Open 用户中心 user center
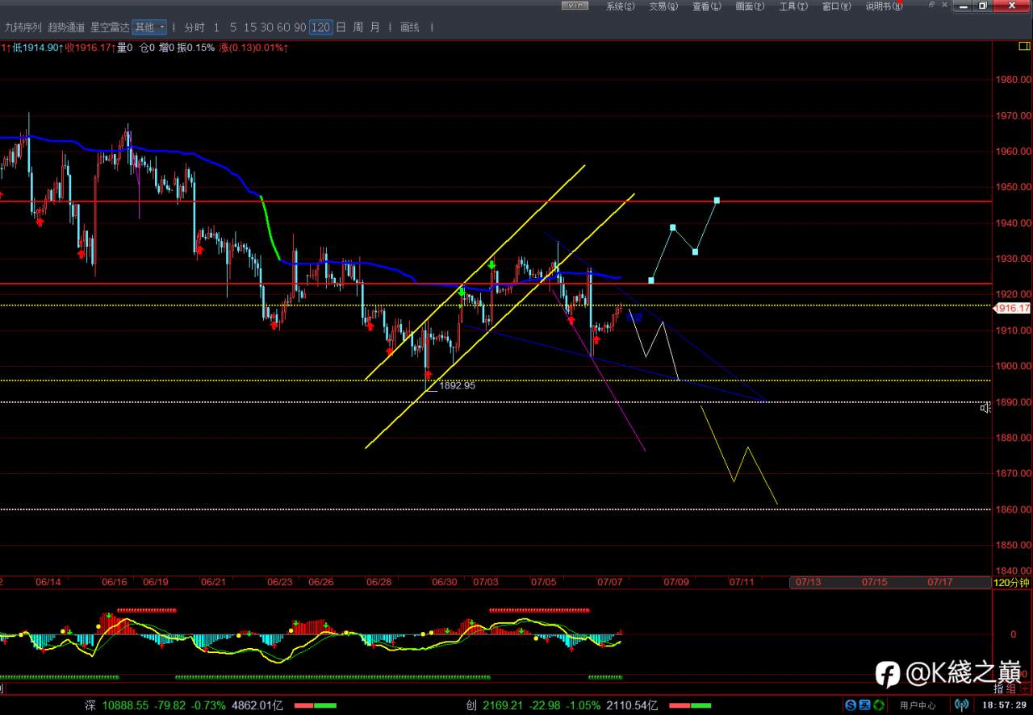This screenshot has width=1033, height=715. coord(918,705)
